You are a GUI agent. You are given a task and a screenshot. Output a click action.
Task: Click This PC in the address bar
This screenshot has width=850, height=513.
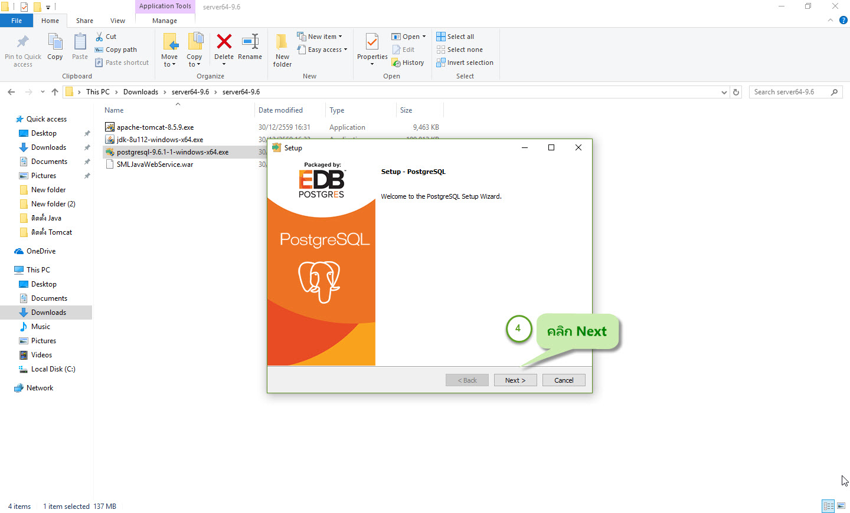point(97,92)
